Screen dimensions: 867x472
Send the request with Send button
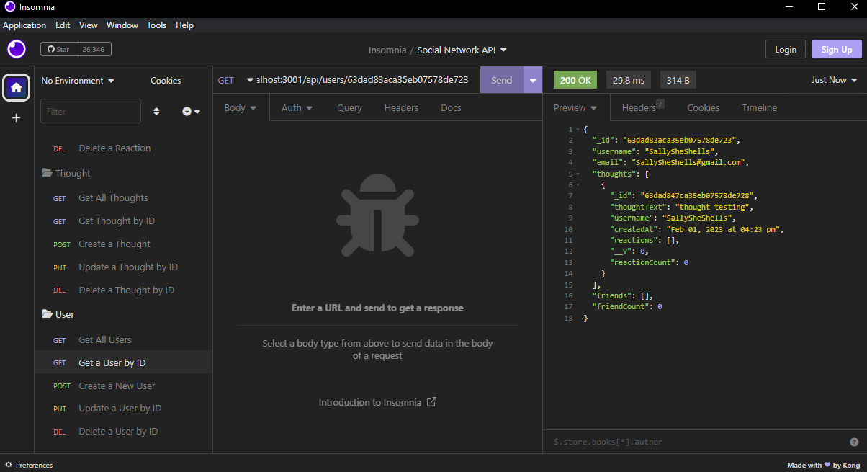click(x=502, y=80)
